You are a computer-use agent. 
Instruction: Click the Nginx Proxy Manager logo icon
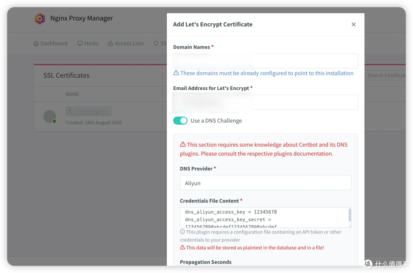tap(40, 18)
